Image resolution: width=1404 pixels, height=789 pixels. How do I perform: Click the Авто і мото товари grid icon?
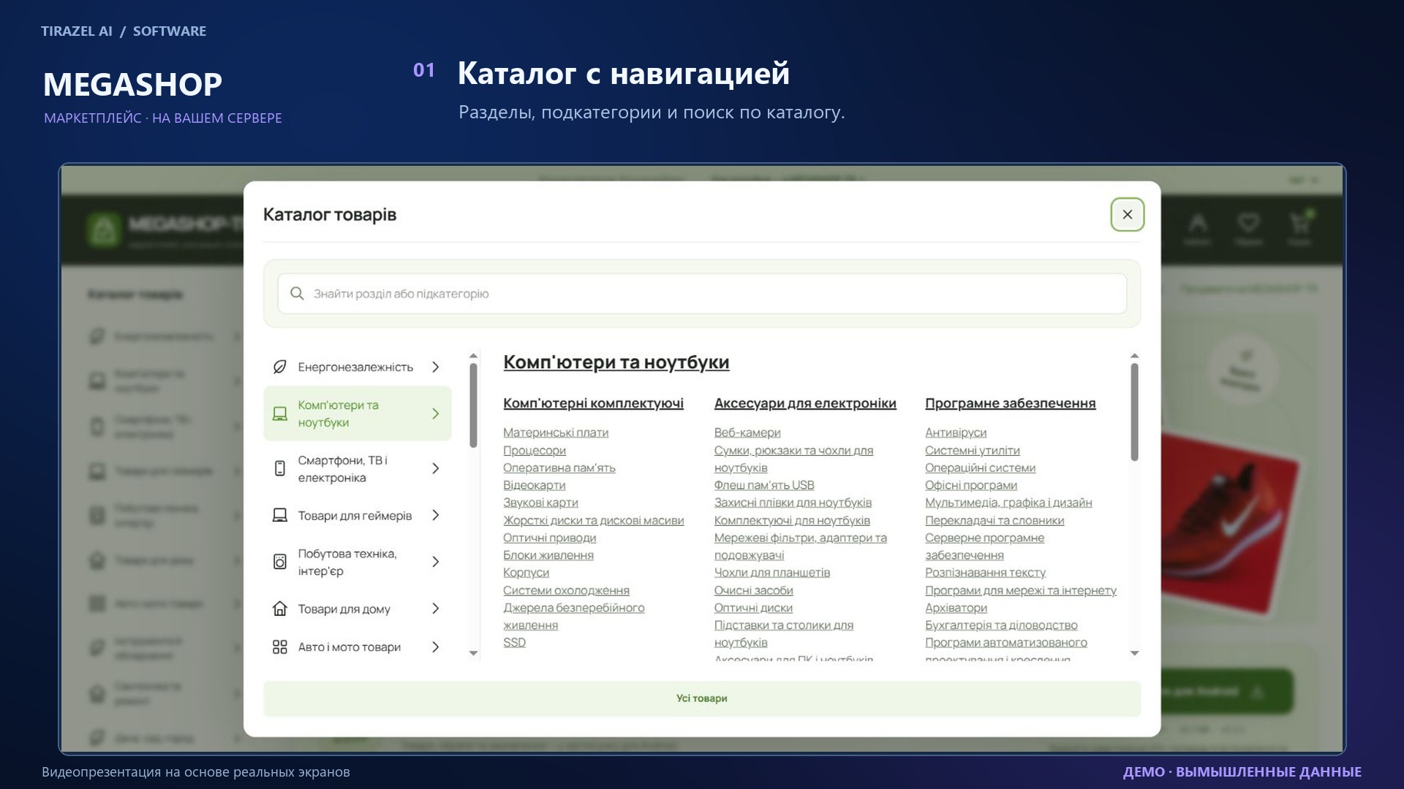[279, 647]
